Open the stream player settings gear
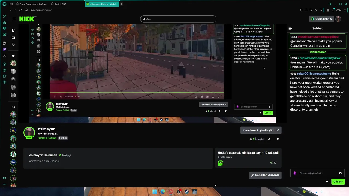 tap(218, 96)
